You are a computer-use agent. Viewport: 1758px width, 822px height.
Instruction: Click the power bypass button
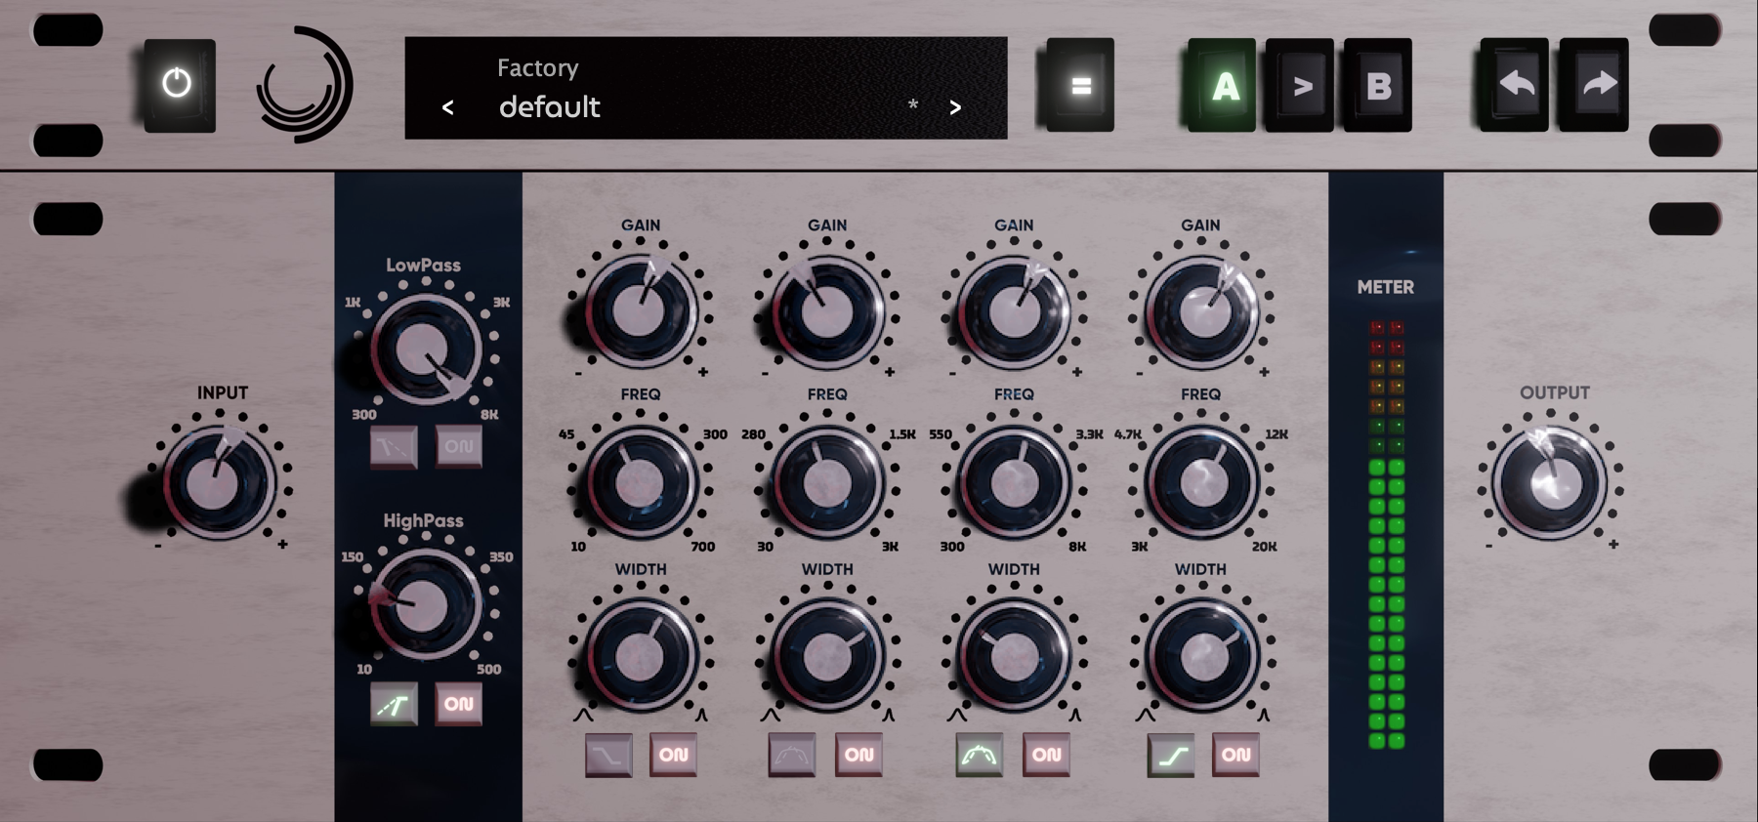[178, 85]
